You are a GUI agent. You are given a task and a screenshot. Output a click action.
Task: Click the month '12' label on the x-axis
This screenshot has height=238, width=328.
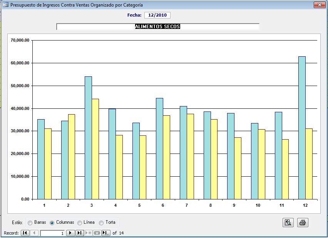[x=305, y=205]
